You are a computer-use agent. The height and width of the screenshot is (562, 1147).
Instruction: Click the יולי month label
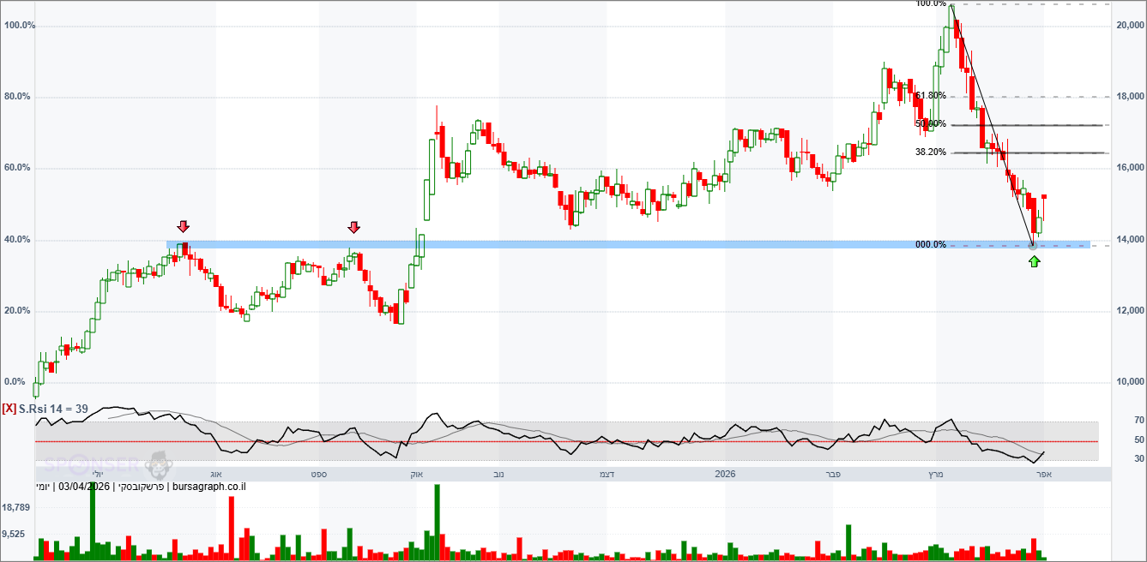[x=97, y=474]
